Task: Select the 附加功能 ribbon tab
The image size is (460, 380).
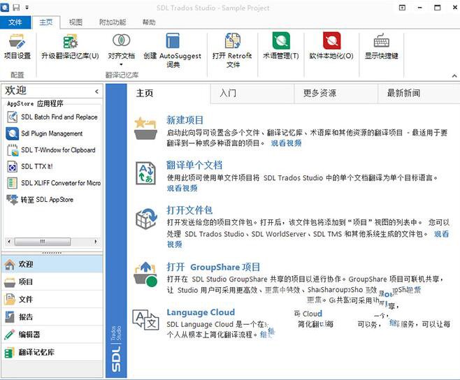Action: pyautogui.click(x=113, y=22)
